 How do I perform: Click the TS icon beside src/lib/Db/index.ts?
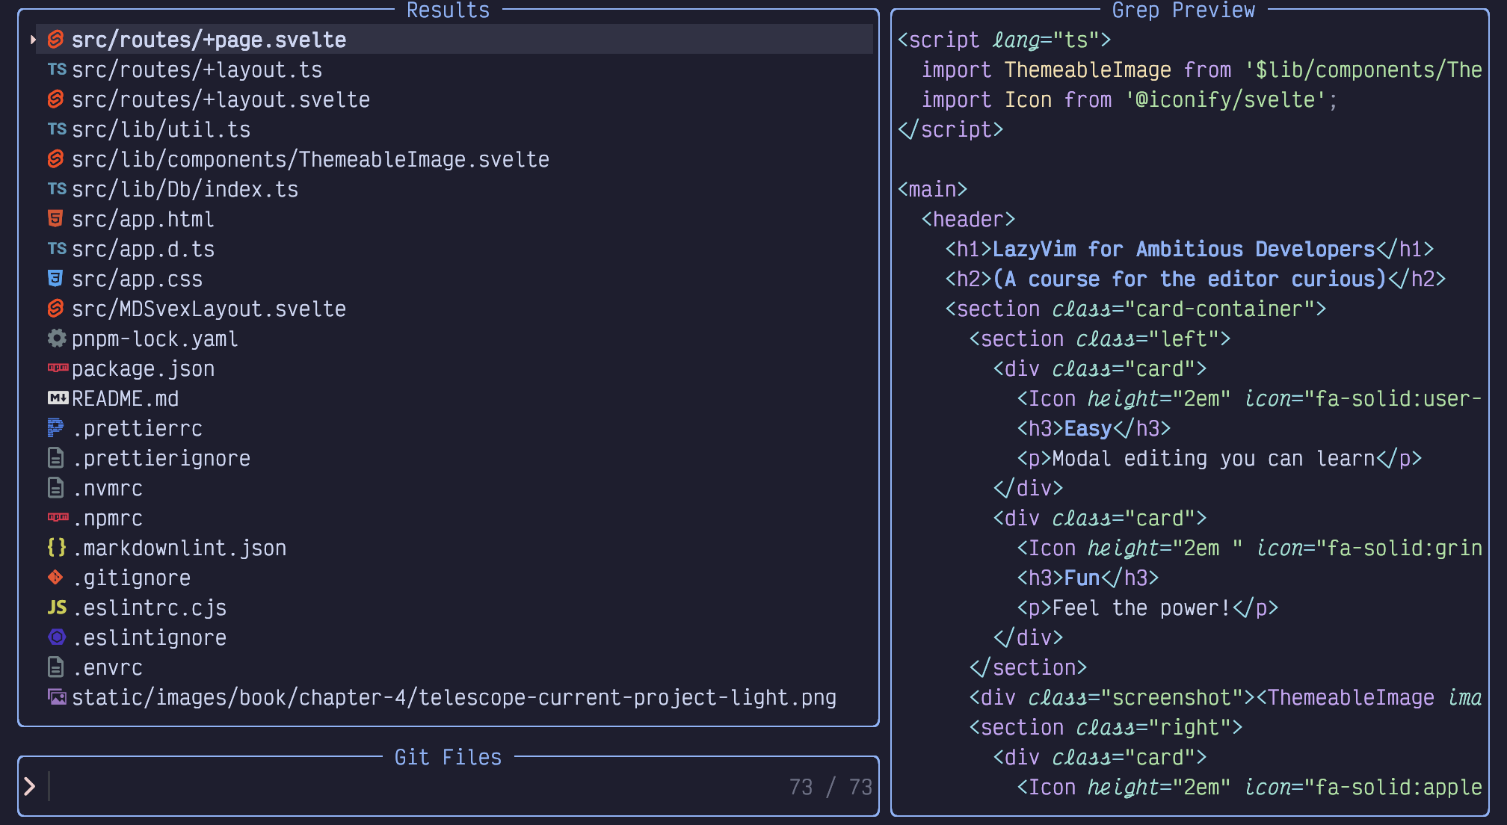[x=57, y=189]
